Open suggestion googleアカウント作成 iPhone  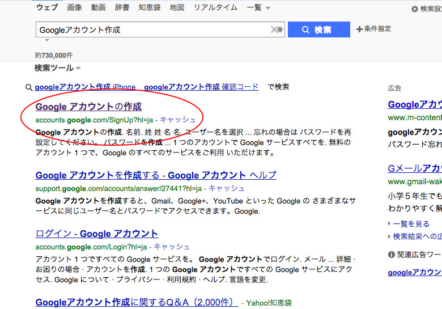coord(85,87)
